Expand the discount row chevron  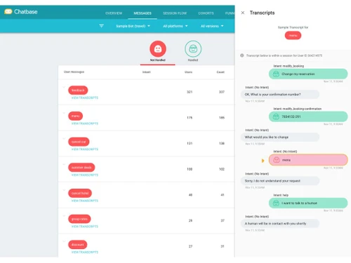[64, 241]
